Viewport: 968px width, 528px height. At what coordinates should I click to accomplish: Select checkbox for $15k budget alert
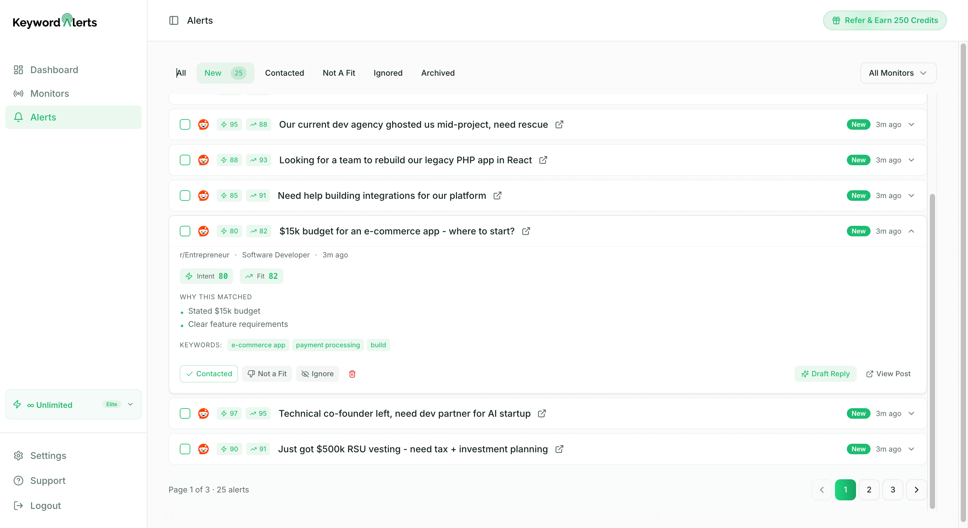point(185,231)
